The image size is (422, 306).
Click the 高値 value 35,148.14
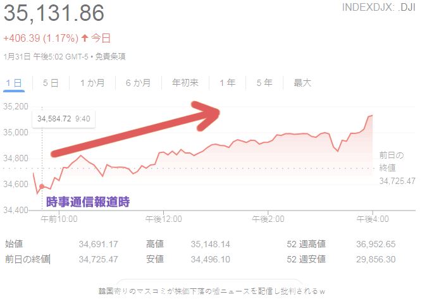click(211, 244)
